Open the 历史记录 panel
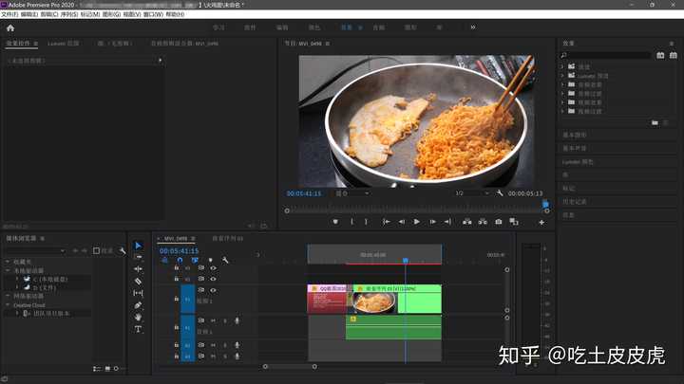The image size is (684, 384). click(x=575, y=202)
